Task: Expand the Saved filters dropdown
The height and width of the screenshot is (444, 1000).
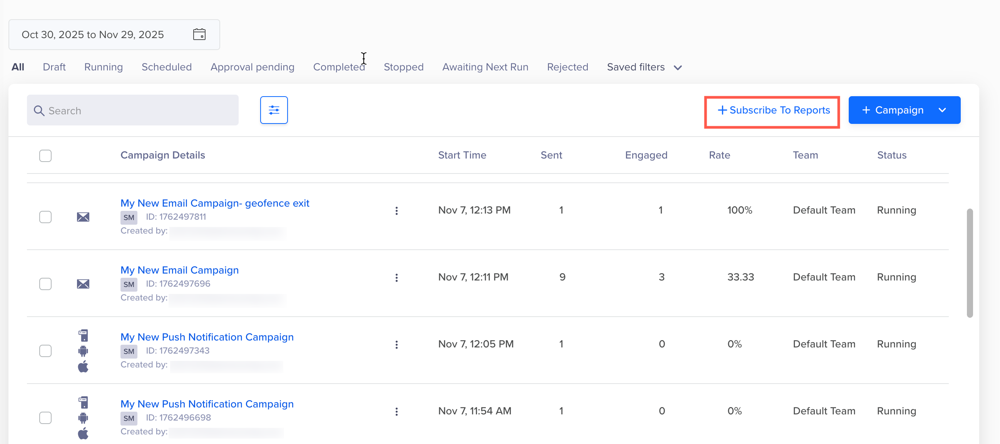Action: [x=644, y=67]
